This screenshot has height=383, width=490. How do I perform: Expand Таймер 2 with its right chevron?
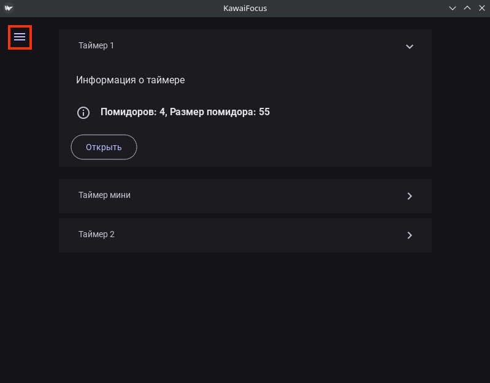(410, 235)
